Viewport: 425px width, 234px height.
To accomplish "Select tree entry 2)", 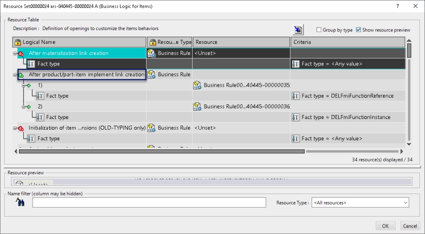I will 40,107.
